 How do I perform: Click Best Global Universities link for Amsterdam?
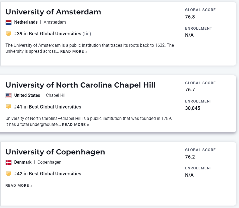(55, 34)
